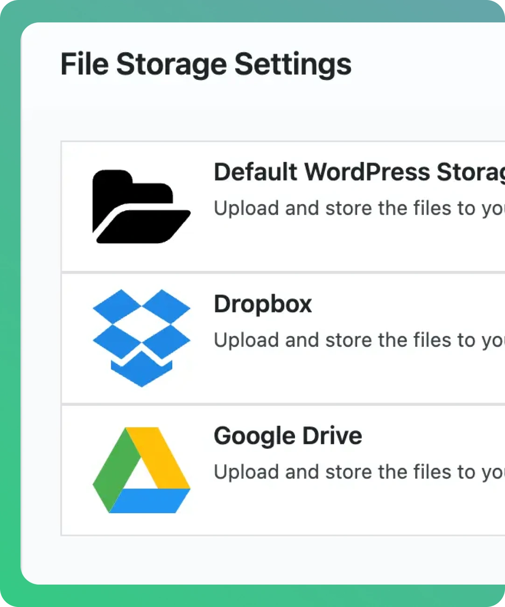Click the blue Dropbox logo icon

pos(141,338)
